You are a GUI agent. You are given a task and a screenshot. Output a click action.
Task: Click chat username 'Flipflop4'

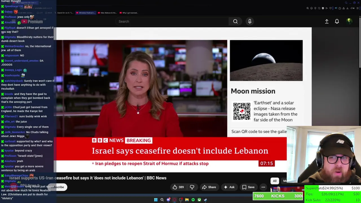[10, 28]
